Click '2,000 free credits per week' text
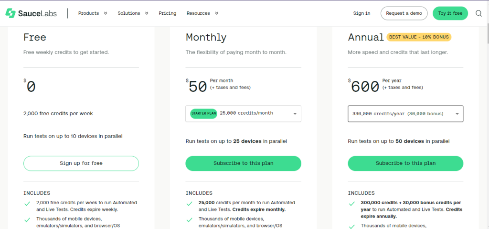The height and width of the screenshot is (229, 489). point(58,113)
